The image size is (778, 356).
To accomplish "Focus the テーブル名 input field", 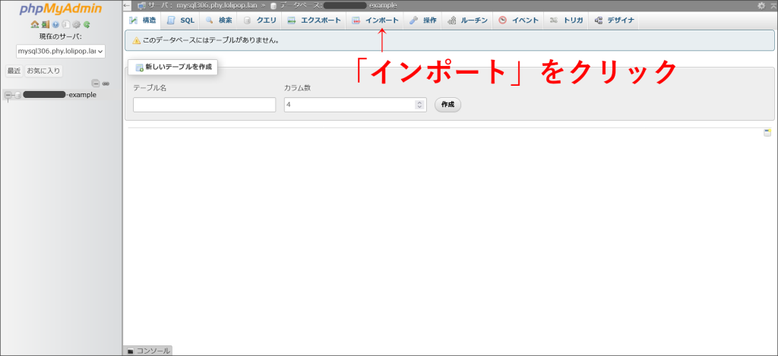I will point(204,105).
